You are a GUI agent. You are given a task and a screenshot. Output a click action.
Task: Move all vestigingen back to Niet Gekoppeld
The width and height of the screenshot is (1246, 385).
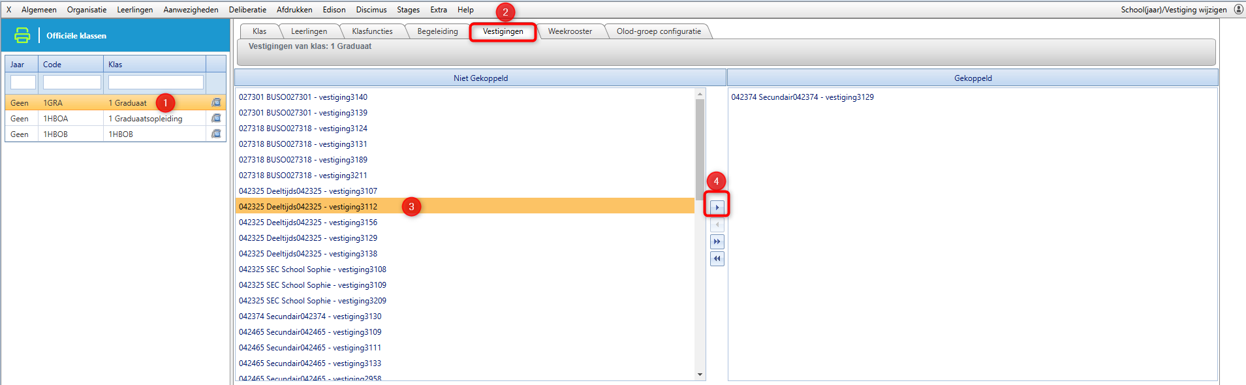(x=717, y=258)
